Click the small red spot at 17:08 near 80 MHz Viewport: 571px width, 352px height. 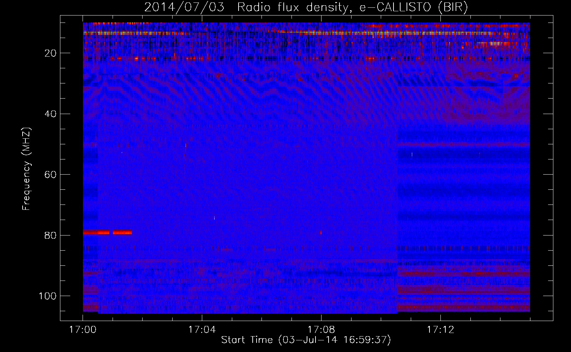coord(321,233)
